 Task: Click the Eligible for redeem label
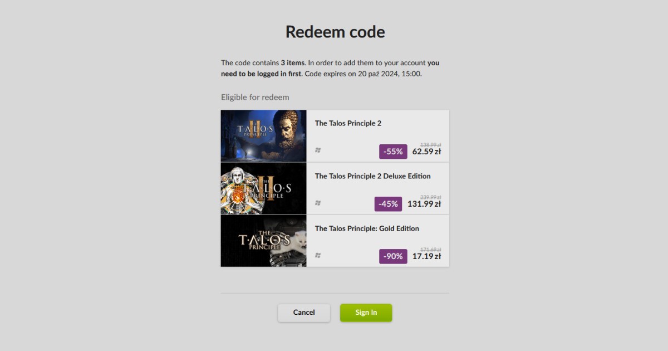coord(255,97)
